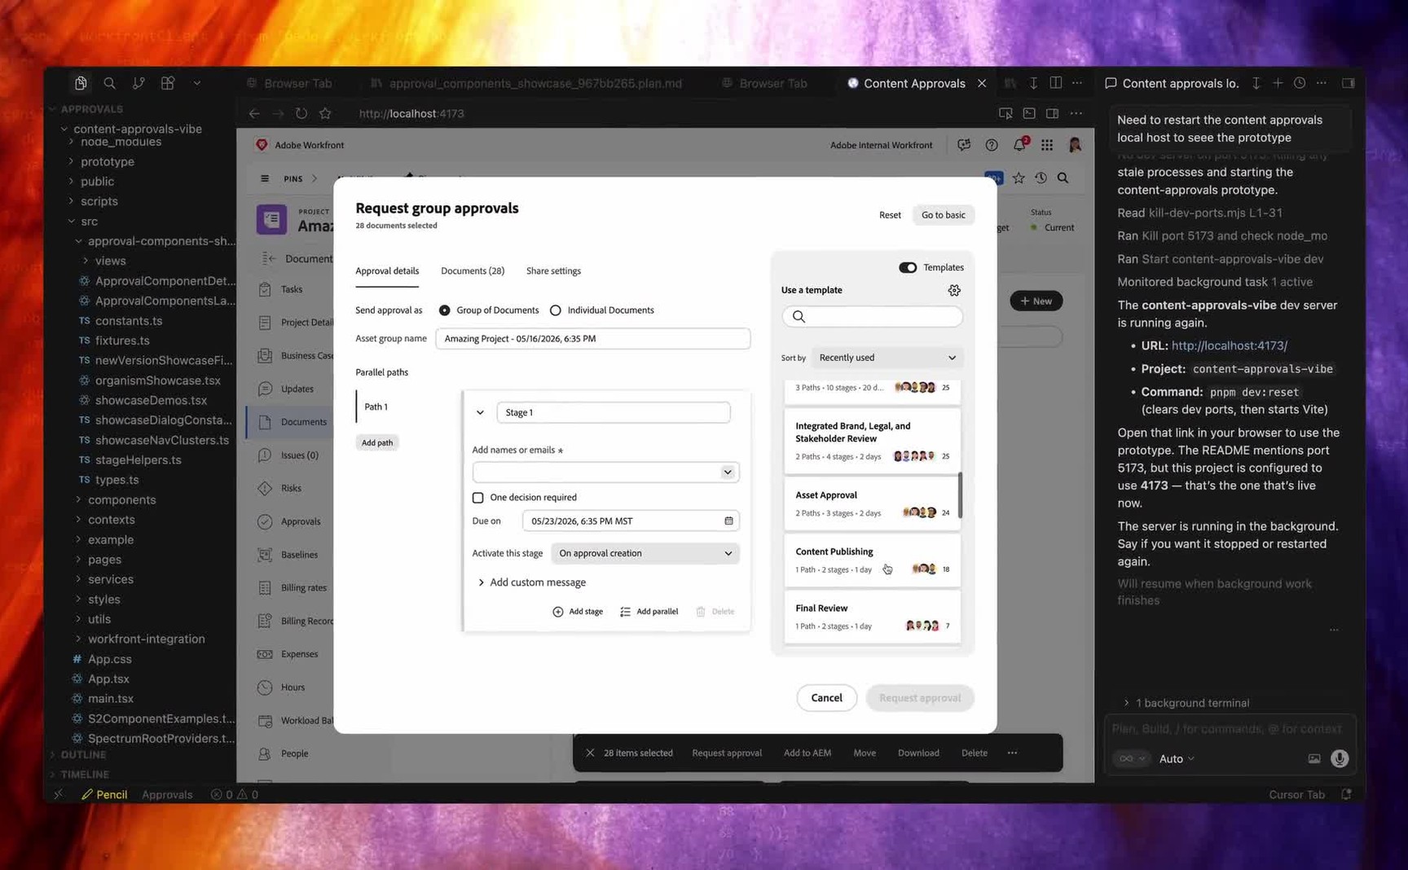Click Go to basic button
Viewport: 1408px width, 870px height.
(943, 215)
